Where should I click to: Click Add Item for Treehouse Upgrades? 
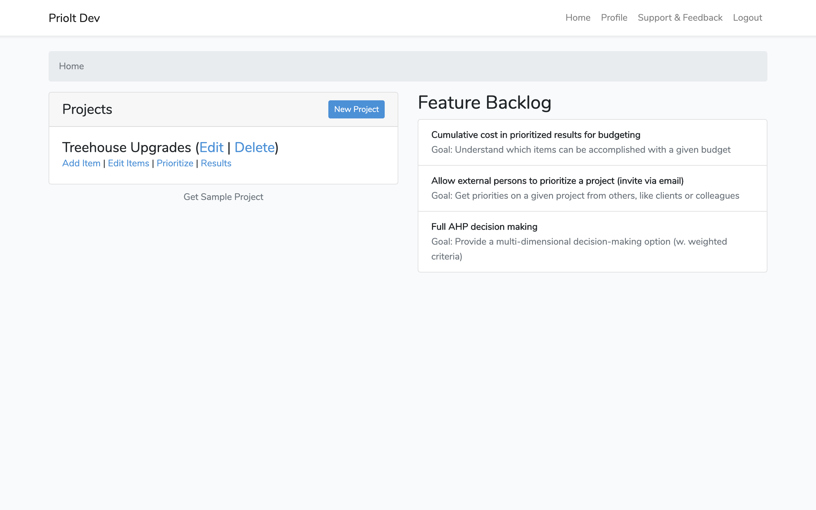81,163
